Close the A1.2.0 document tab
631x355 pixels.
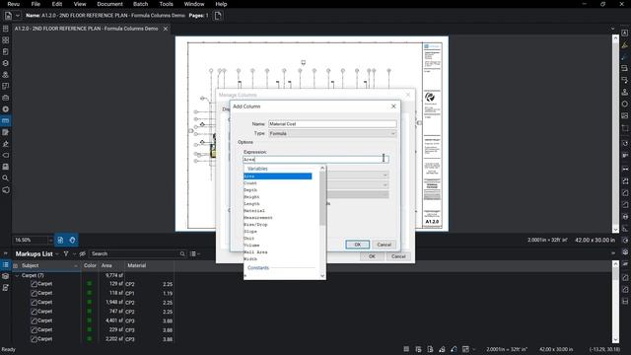(x=166, y=29)
